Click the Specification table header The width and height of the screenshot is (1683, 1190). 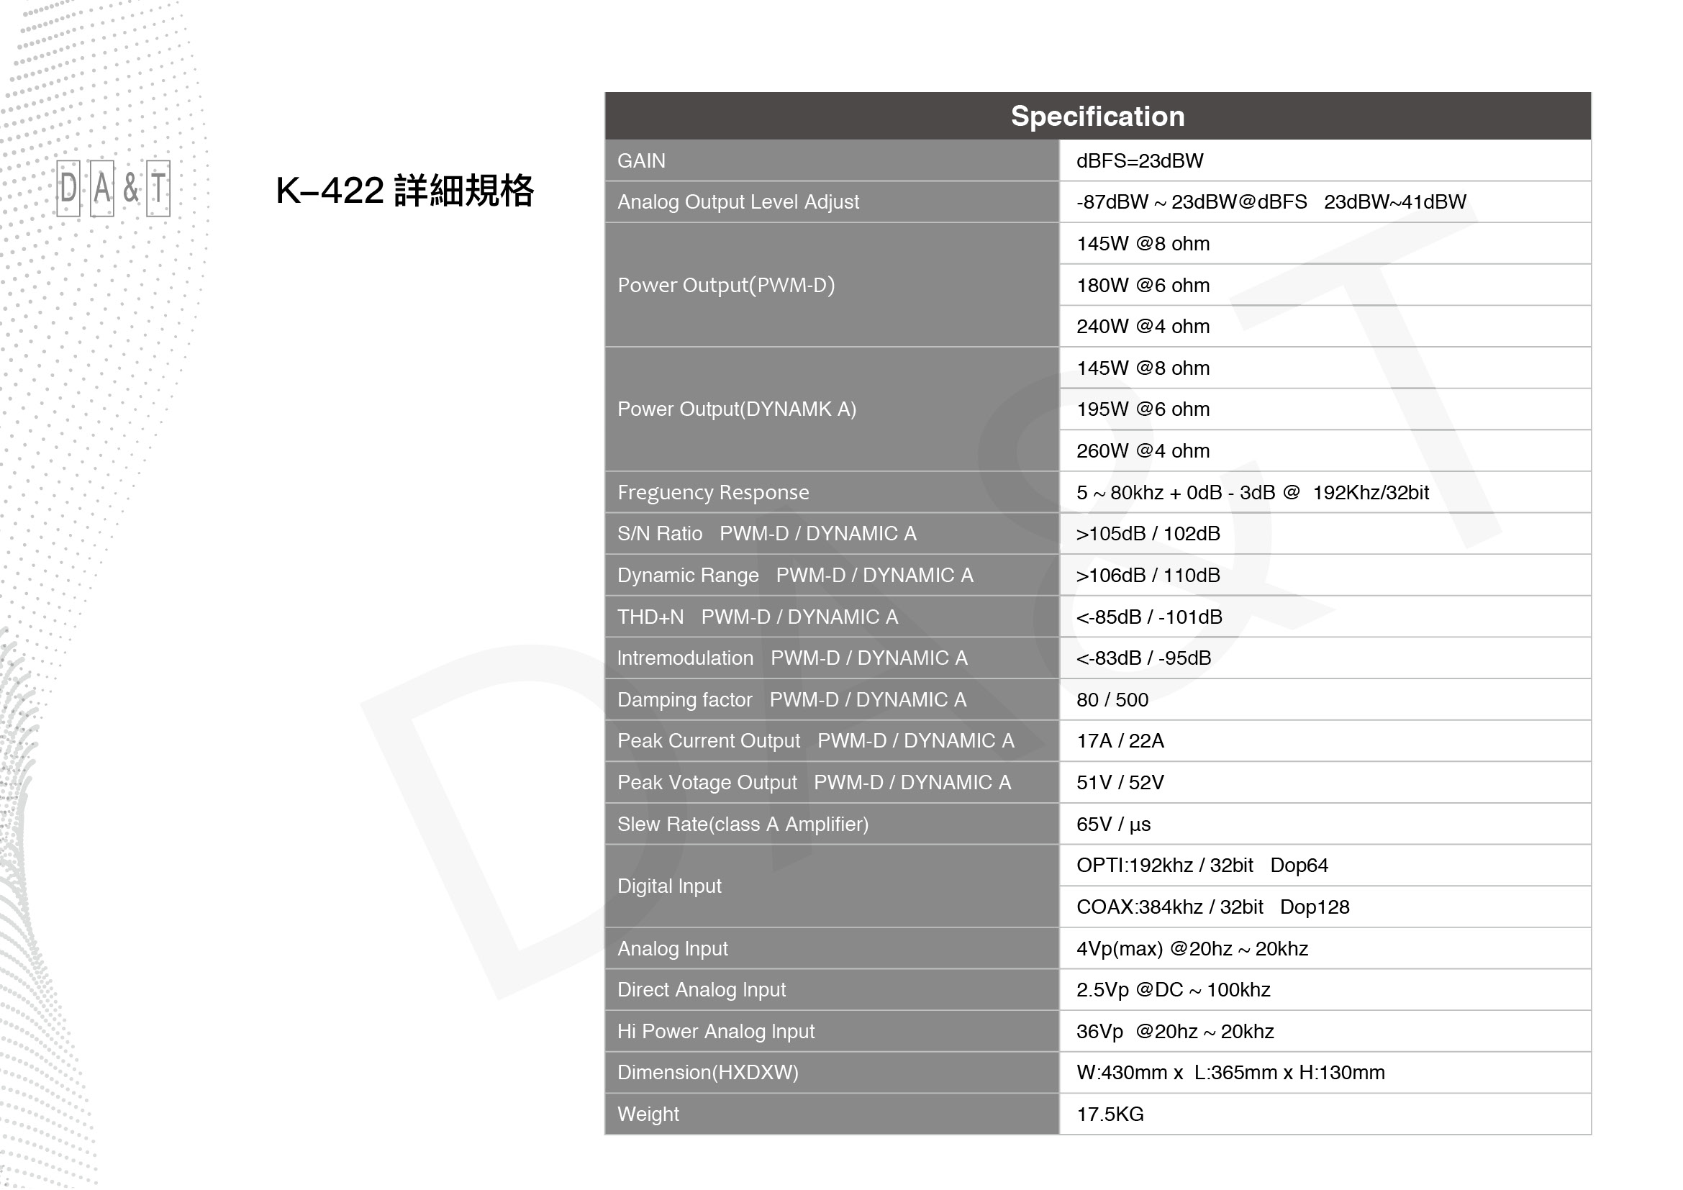click(x=1097, y=116)
